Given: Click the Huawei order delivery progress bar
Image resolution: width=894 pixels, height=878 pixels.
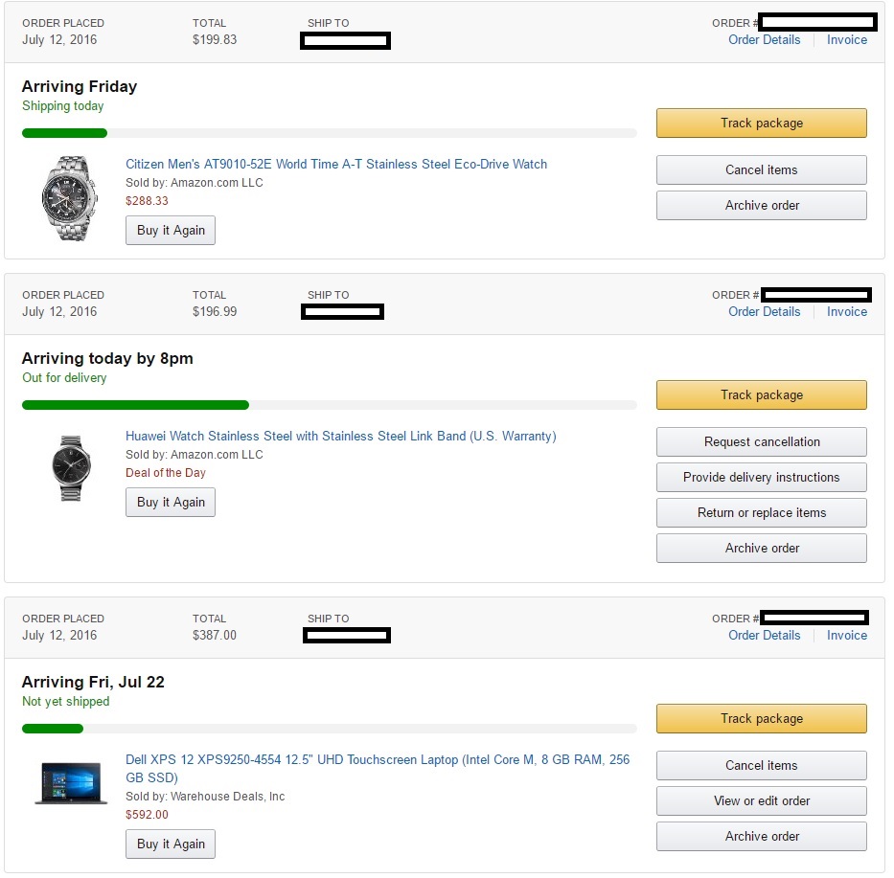Looking at the screenshot, I should point(329,405).
